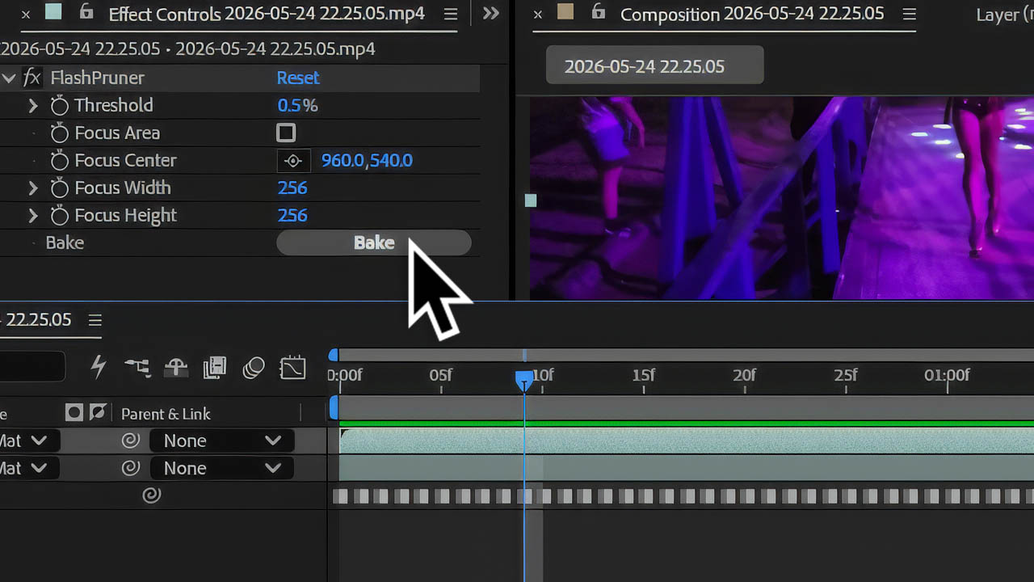
Task: Close the Composition panel tab
Action: pyautogui.click(x=538, y=14)
